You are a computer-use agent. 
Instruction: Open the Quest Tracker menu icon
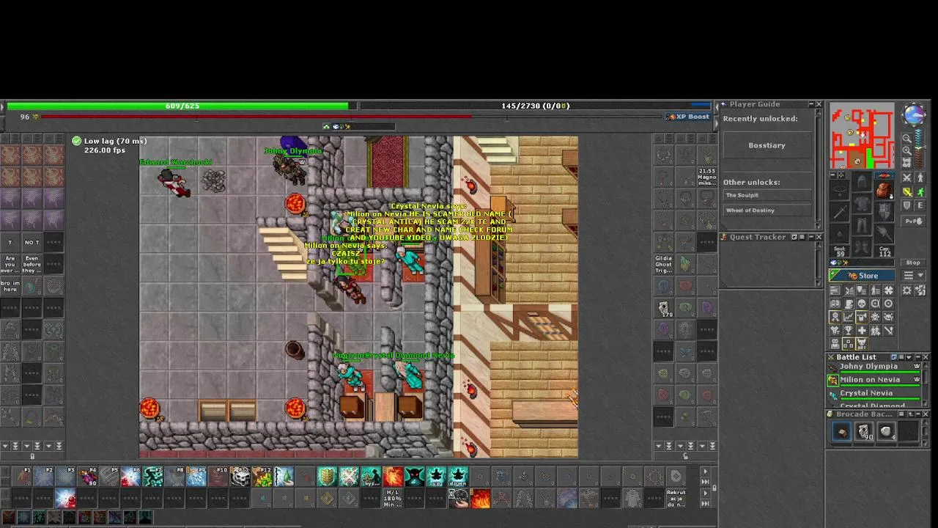coord(802,237)
